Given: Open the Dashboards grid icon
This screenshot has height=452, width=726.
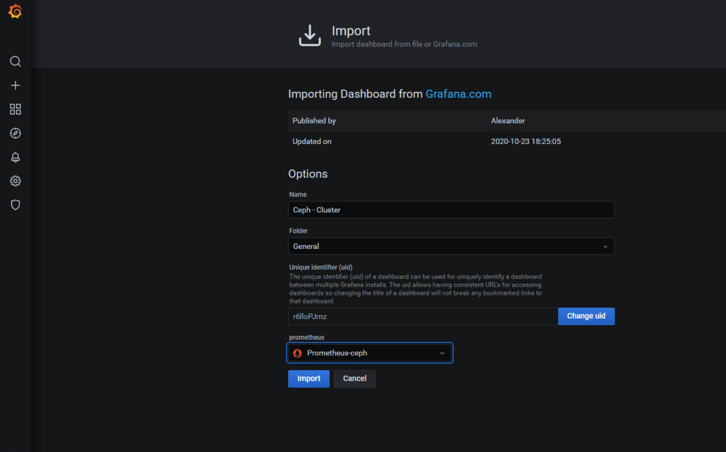Looking at the screenshot, I should coord(15,109).
